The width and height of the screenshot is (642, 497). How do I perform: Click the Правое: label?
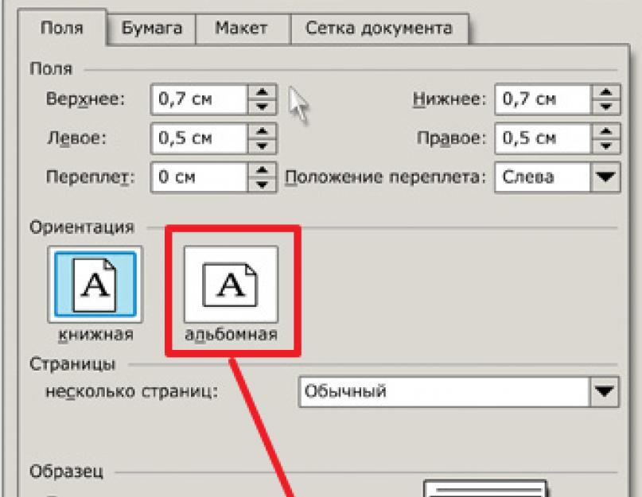pos(451,138)
